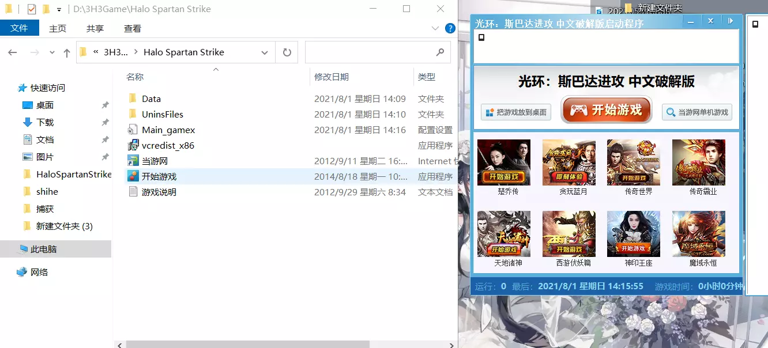The image size is (768, 348).
Task: Switch to the 共享 ribbon tab
Action: [95, 28]
